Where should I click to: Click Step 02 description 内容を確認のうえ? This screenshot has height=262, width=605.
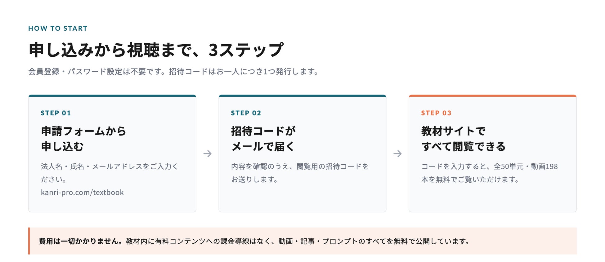(300, 173)
